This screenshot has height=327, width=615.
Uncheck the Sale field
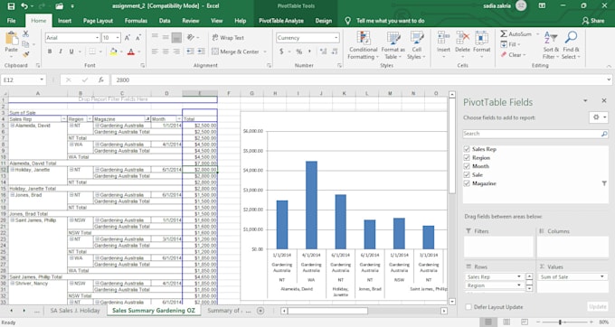467,174
